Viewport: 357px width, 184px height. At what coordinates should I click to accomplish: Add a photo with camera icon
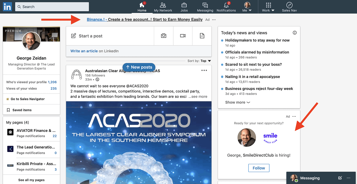(164, 36)
